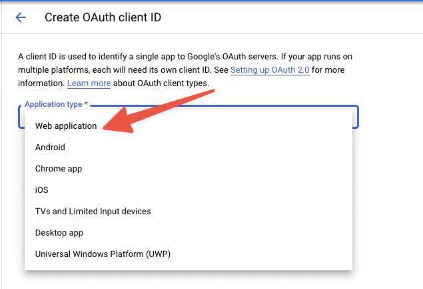423x289 pixels.
Task: Pick Universal Windows Platform (UWP)
Action: point(189,254)
